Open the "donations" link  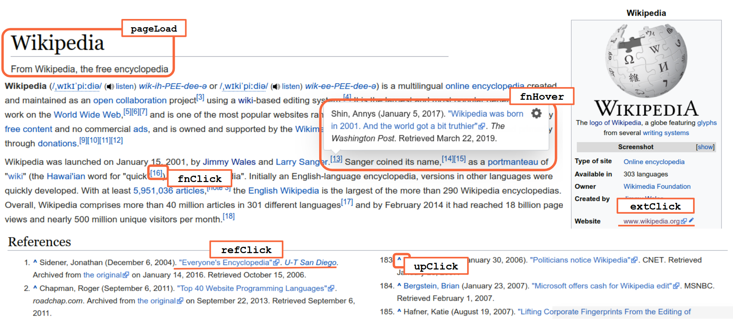(57, 143)
